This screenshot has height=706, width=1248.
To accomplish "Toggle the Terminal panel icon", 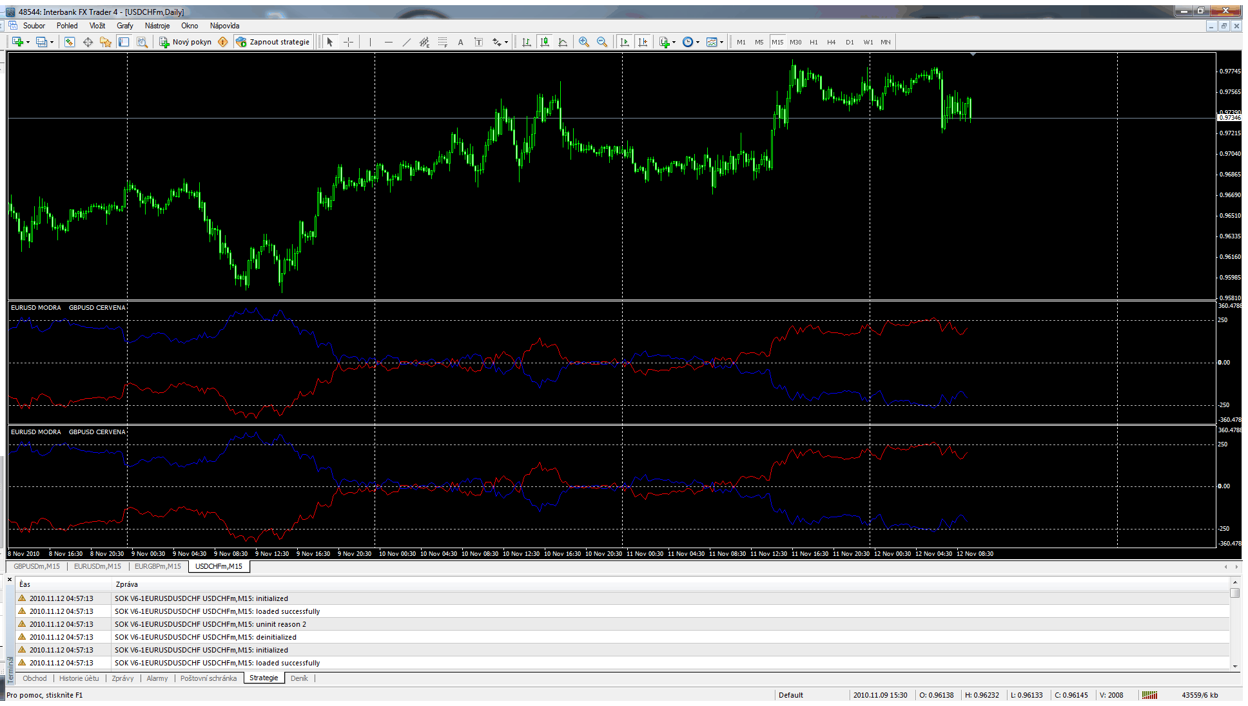I will click(124, 42).
